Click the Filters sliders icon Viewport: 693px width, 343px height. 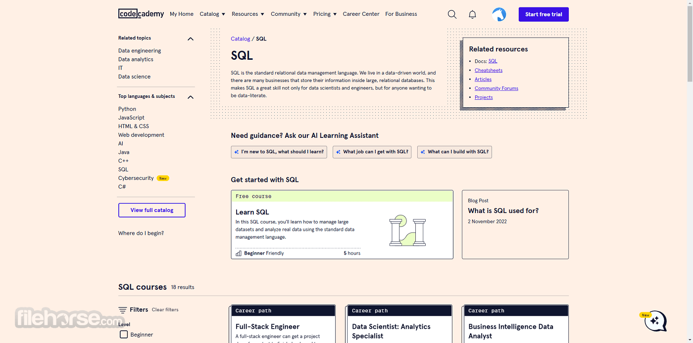tap(122, 310)
